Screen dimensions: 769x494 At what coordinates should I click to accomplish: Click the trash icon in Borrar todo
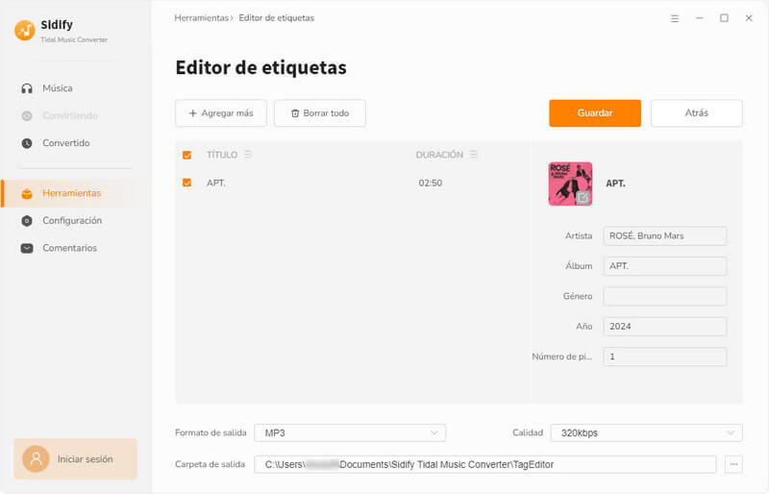pyautogui.click(x=295, y=113)
